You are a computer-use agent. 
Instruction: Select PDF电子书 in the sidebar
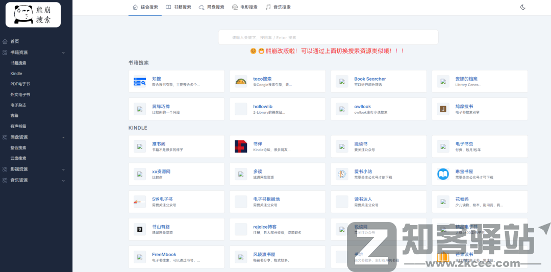coord(20,84)
